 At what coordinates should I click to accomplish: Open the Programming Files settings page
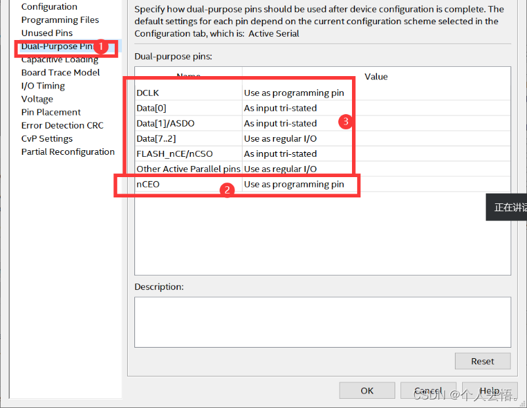(60, 20)
